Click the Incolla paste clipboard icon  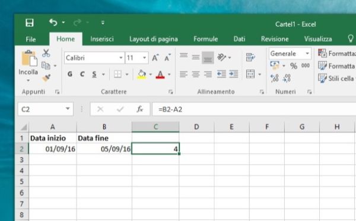tap(29, 58)
